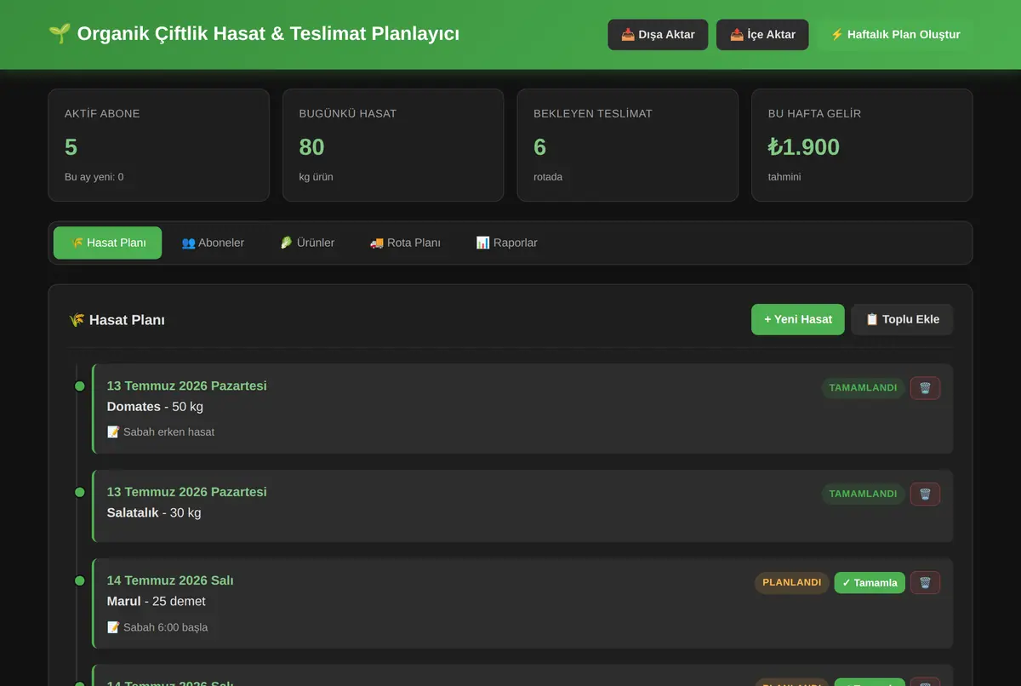Add a harvest with Yeni Hasat
This screenshot has width=1021, height=686.
coord(798,319)
